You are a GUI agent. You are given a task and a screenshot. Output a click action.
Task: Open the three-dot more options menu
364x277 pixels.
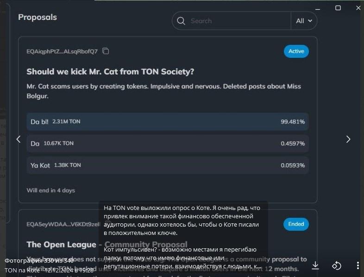(358, 265)
